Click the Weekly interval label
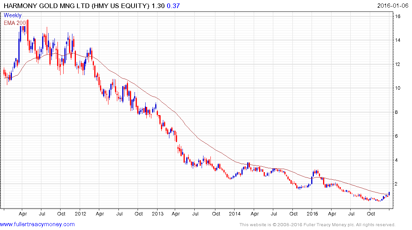Image resolution: width=412 pixels, height=230 pixels. [x=13, y=15]
